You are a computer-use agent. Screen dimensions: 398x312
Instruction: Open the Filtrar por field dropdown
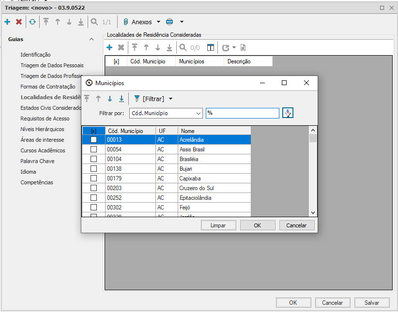198,113
